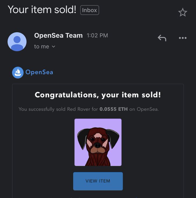Star this email with the star icon
This screenshot has height=198, width=196.
183,12
